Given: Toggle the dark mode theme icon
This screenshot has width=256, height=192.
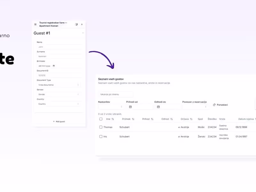Looking at the screenshot, I should point(76,24).
